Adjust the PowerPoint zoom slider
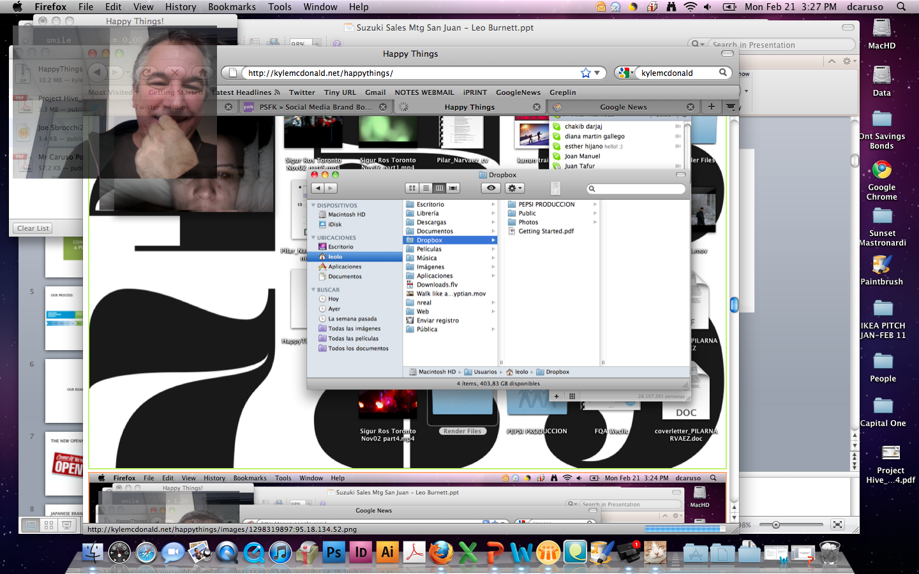Screen dimensions: 919x574 tap(776, 525)
